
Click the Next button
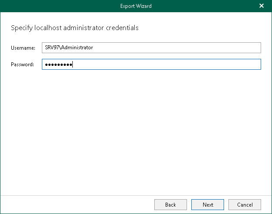tap(208, 204)
